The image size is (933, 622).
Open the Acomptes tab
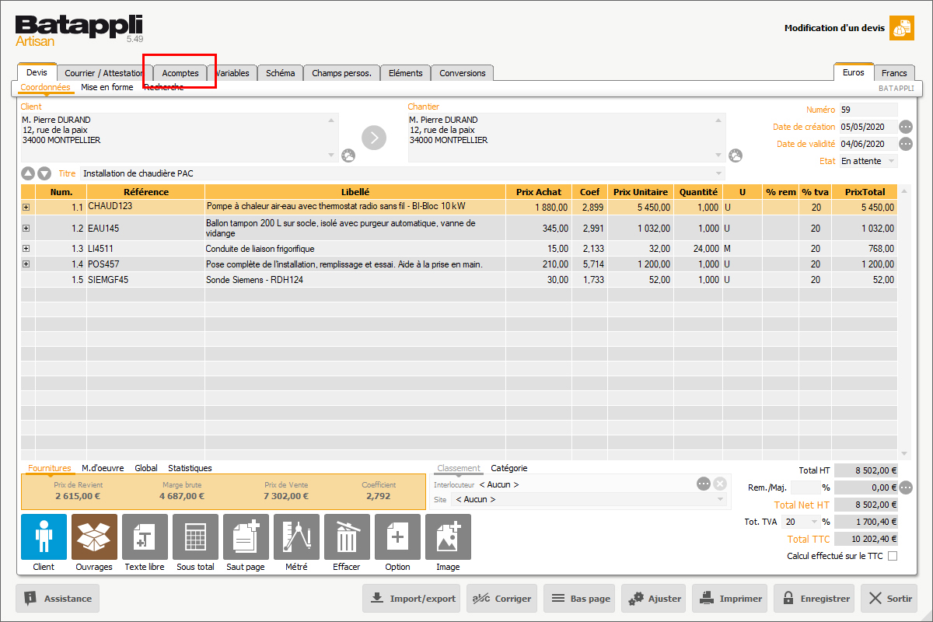180,73
